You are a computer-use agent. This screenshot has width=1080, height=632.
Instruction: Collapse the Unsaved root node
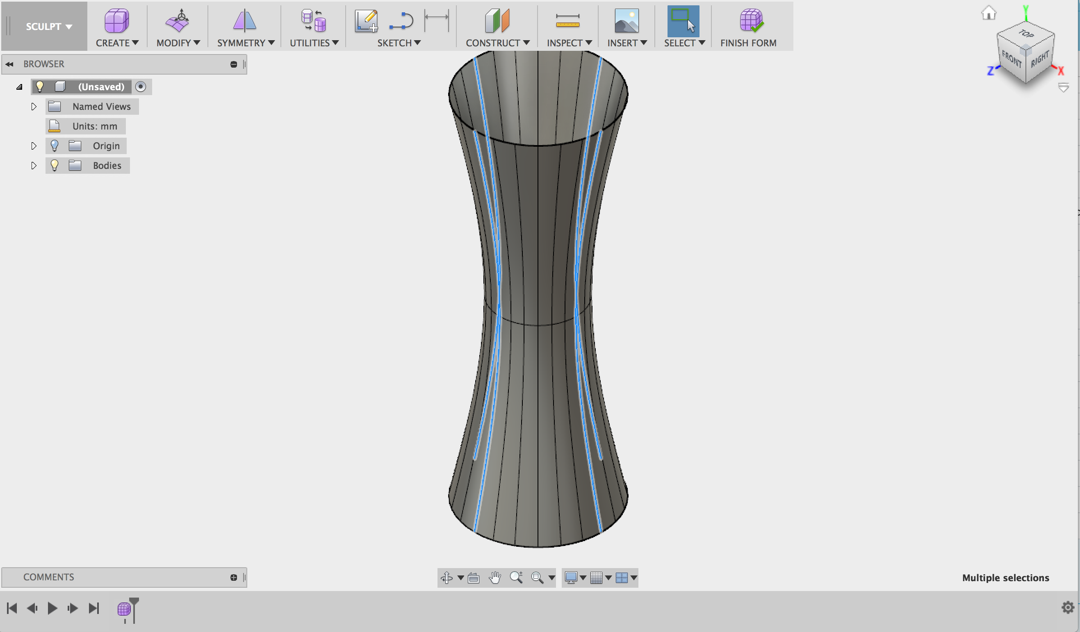coord(19,86)
